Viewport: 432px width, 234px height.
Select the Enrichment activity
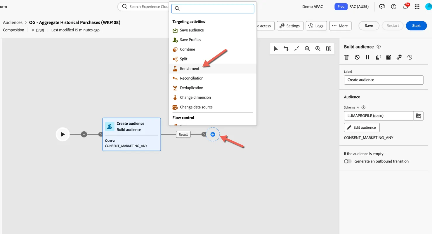213,69
